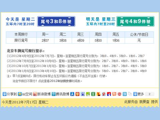Click the 5和0 table cell
This screenshot has height=120, width=160.
[98, 40]
